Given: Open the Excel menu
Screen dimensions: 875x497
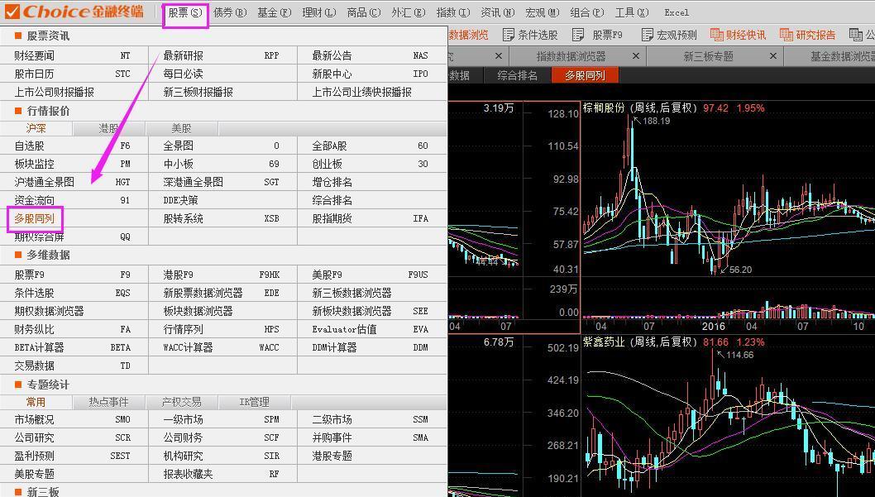Looking at the screenshot, I should [677, 13].
